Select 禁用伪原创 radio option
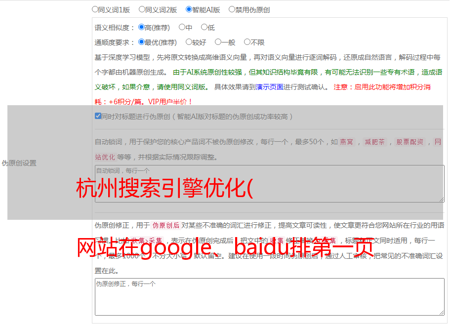The height and width of the screenshot is (325, 450). pos(232,9)
